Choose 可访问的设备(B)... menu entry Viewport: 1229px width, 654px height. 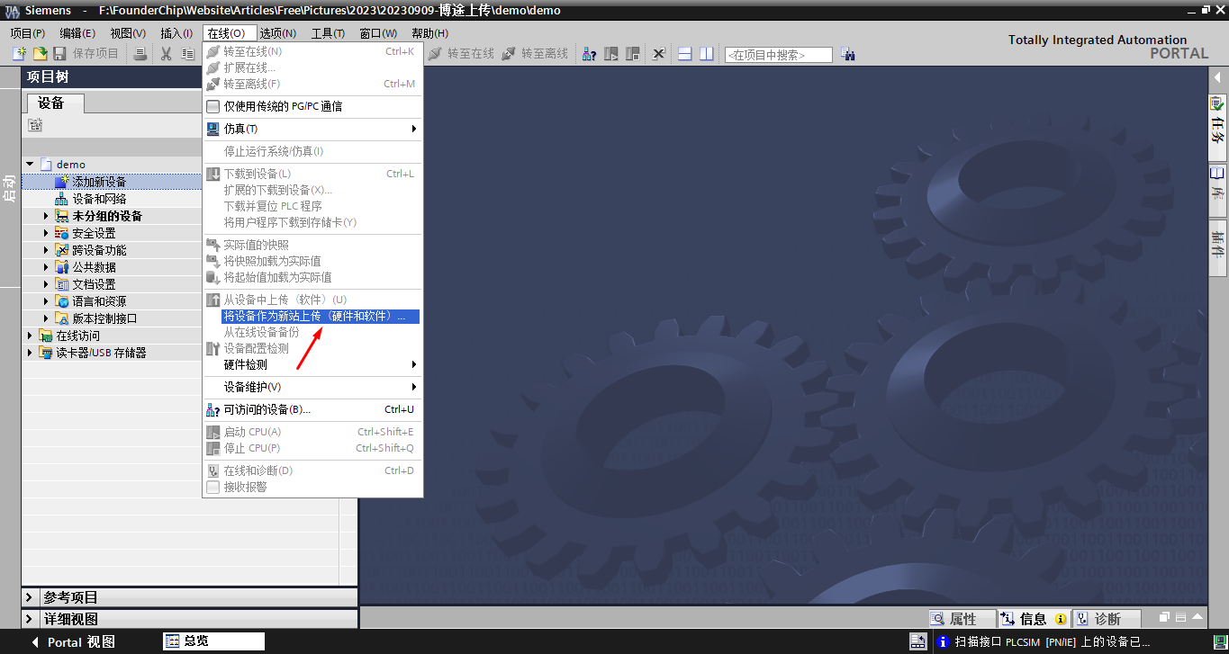(x=312, y=409)
